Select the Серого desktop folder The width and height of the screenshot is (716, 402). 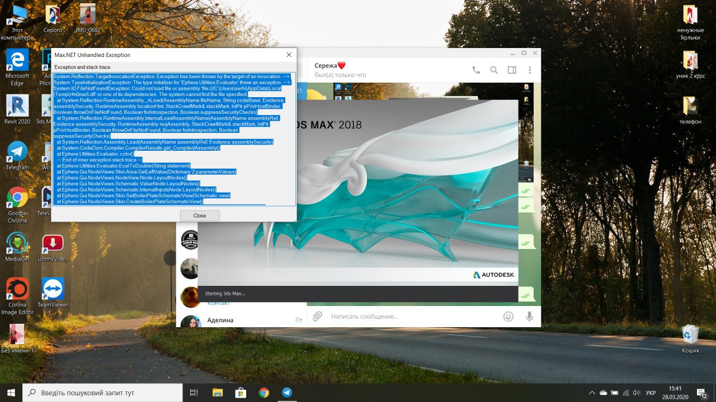coord(53,19)
